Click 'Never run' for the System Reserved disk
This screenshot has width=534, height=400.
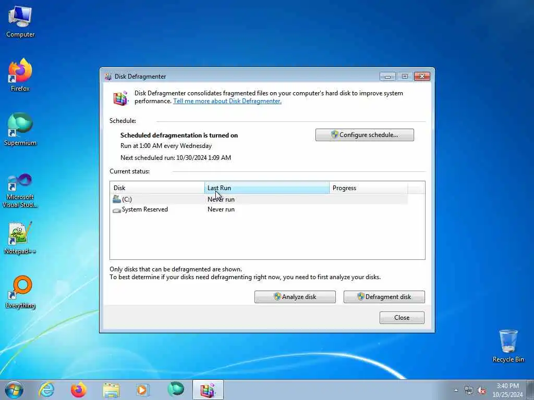point(221,209)
